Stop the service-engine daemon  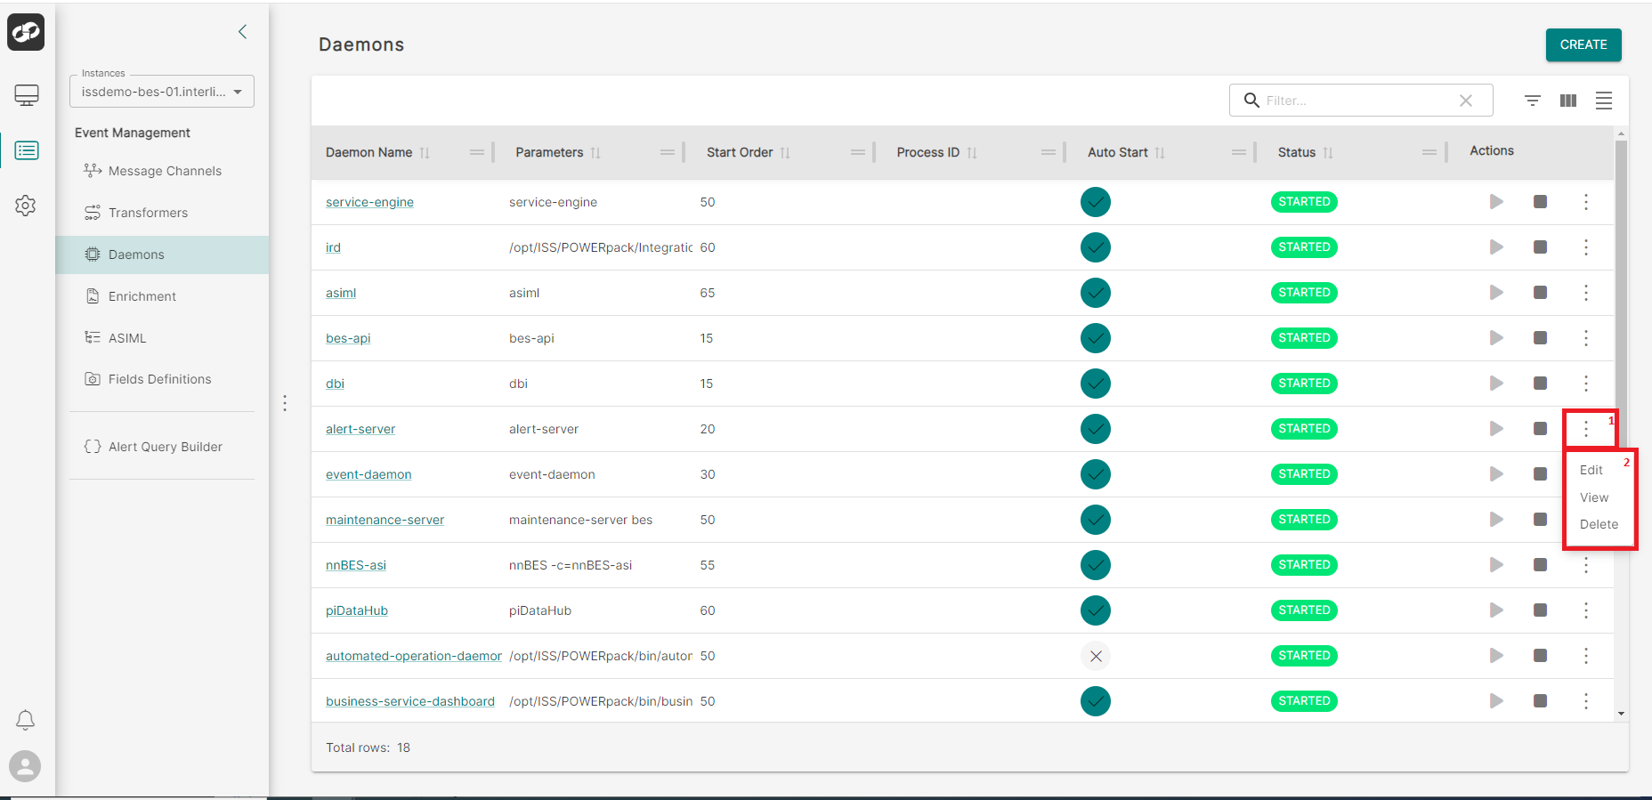[1540, 202]
